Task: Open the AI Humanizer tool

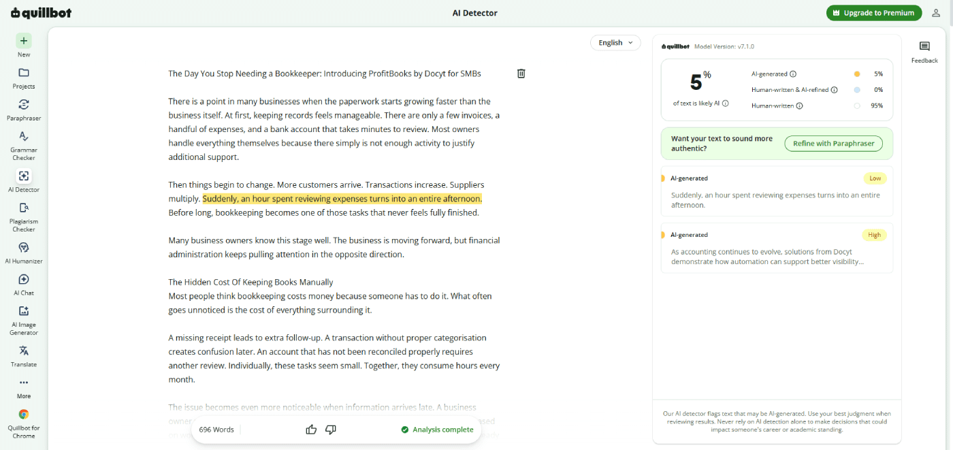Action: [24, 253]
